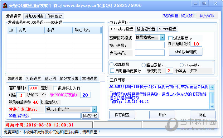Click the 到期时间 status bar text

39,125
